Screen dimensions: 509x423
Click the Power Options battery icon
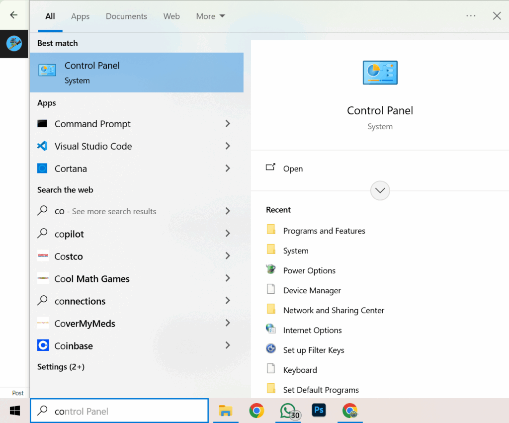(x=271, y=269)
